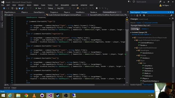
Task: Click the Find in Files toolbar icon
Action: 78,8
